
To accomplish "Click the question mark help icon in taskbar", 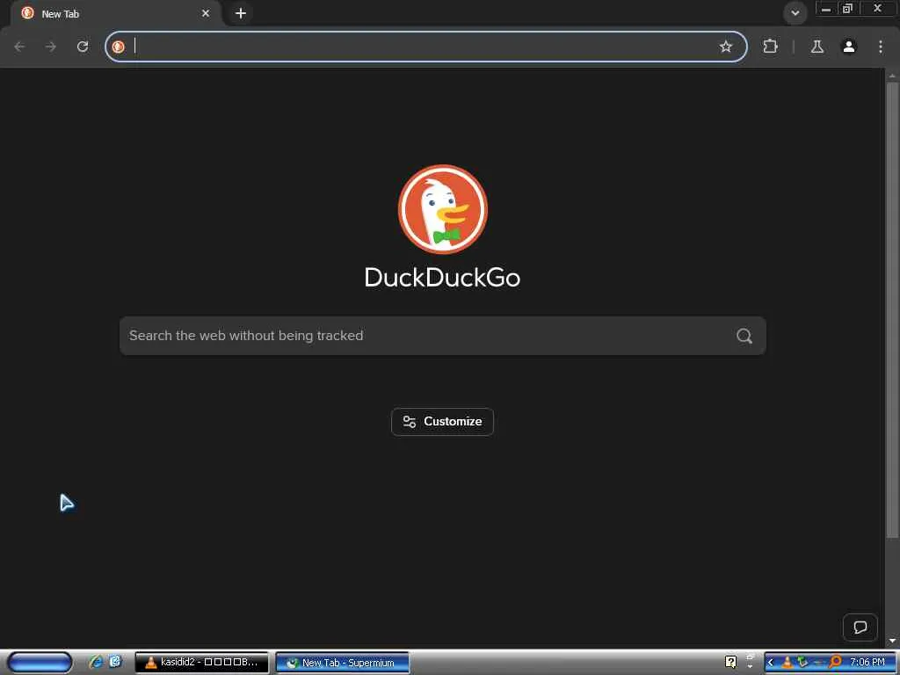I will click(730, 663).
